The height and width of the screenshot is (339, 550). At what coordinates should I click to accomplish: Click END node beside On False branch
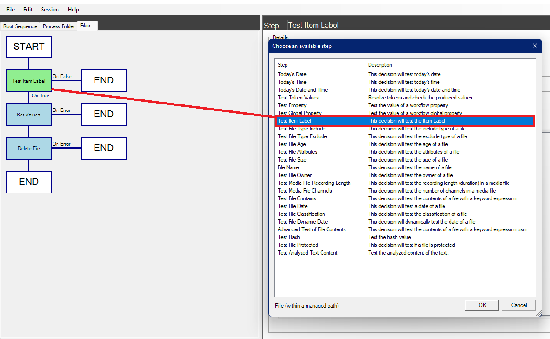pos(104,81)
